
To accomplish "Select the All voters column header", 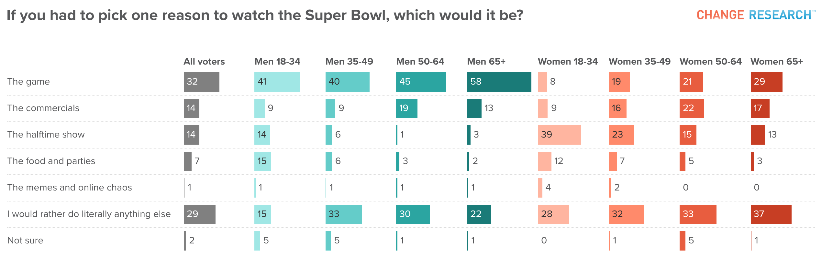I will click(204, 61).
